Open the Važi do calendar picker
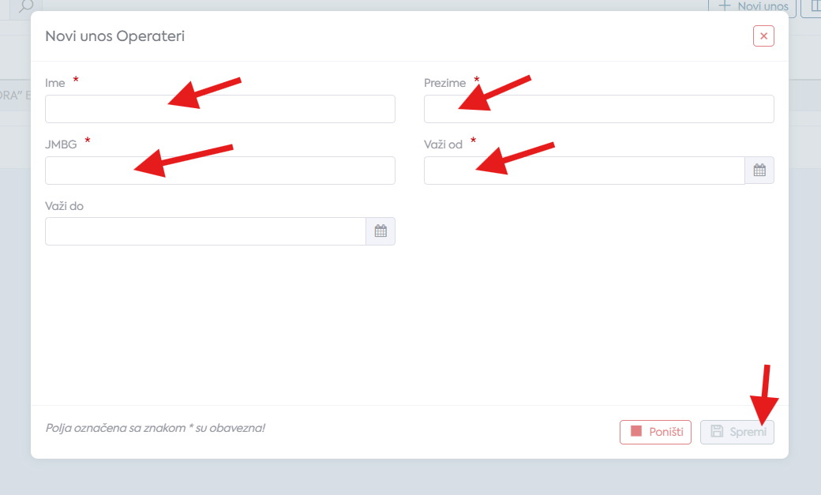Image resolution: width=821 pixels, height=495 pixels. (381, 231)
